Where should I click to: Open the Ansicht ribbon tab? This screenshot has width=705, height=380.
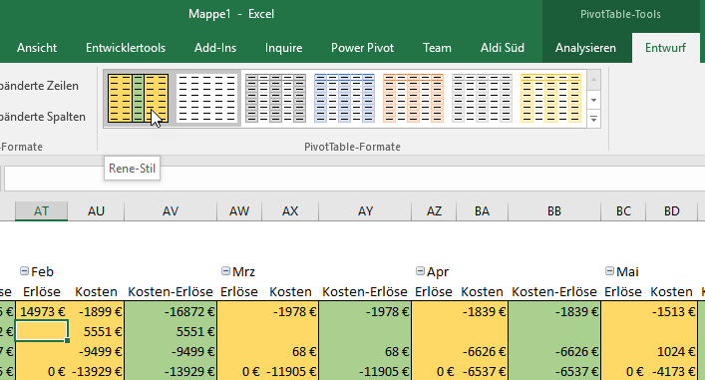[37, 48]
